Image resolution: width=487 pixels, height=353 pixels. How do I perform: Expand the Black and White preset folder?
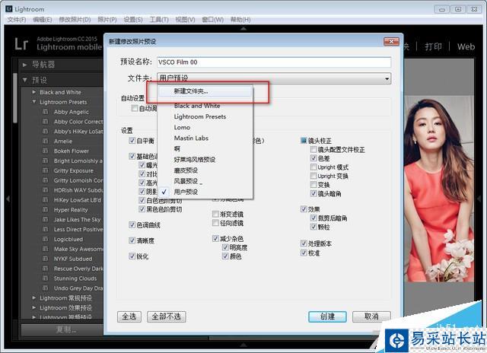click(33, 92)
